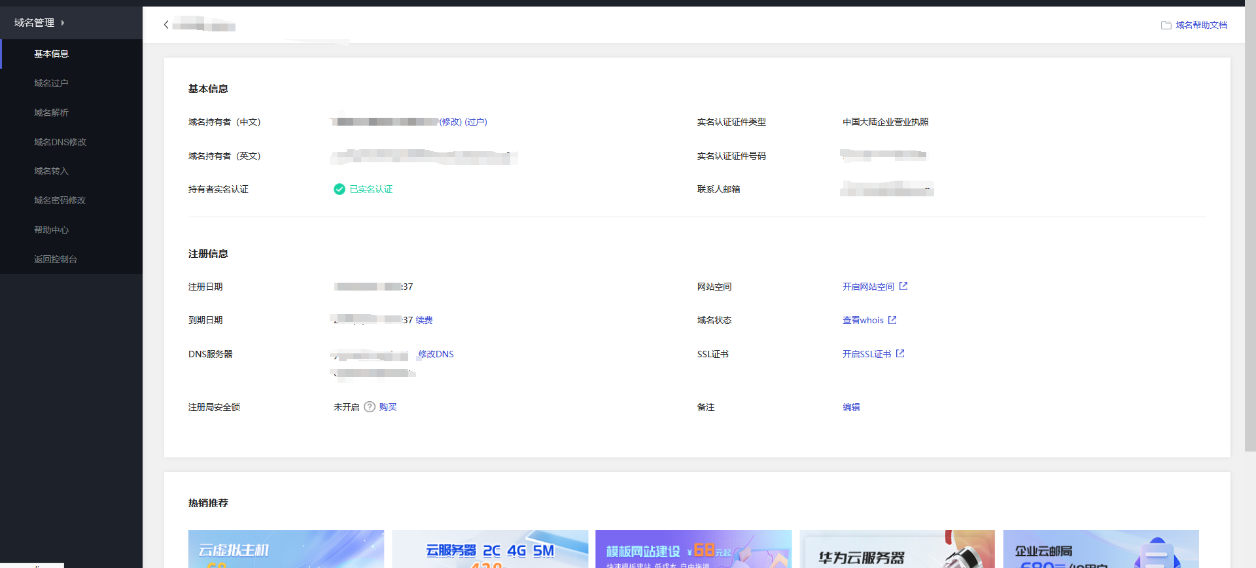Image resolution: width=1256 pixels, height=568 pixels.
Task: Click the 热销推荐 section heading
Action: pos(208,503)
